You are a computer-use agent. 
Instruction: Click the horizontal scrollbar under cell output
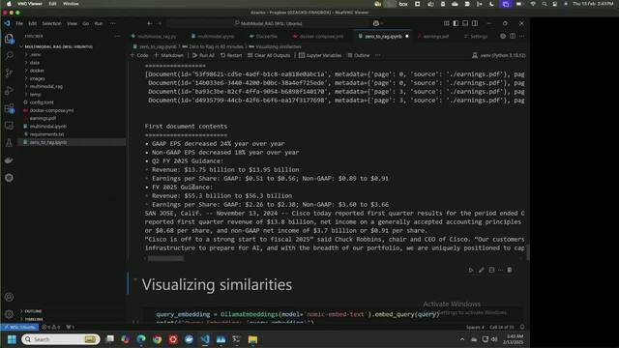point(165,258)
